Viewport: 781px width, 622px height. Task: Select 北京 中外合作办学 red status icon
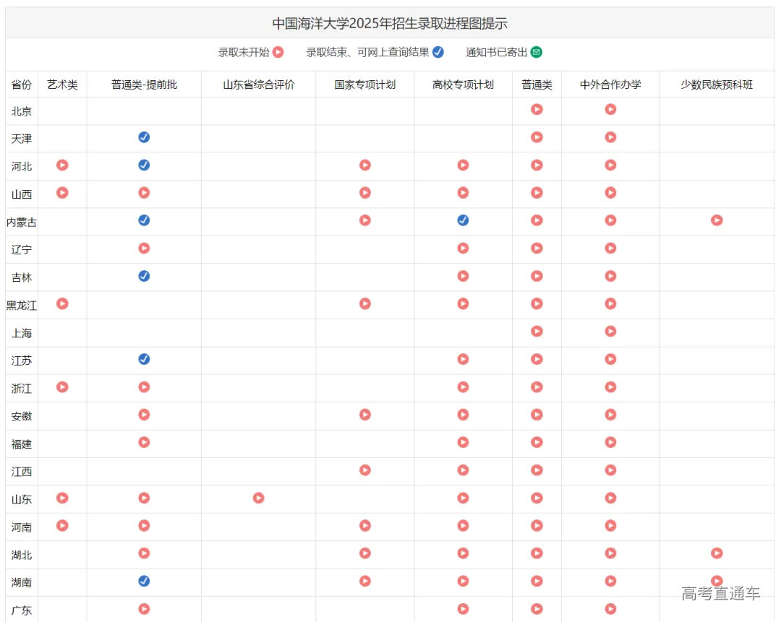coord(610,110)
